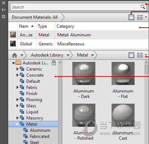Go to library Home icon
The height and width of the screenshot is (144, 149).
(15, 55)
